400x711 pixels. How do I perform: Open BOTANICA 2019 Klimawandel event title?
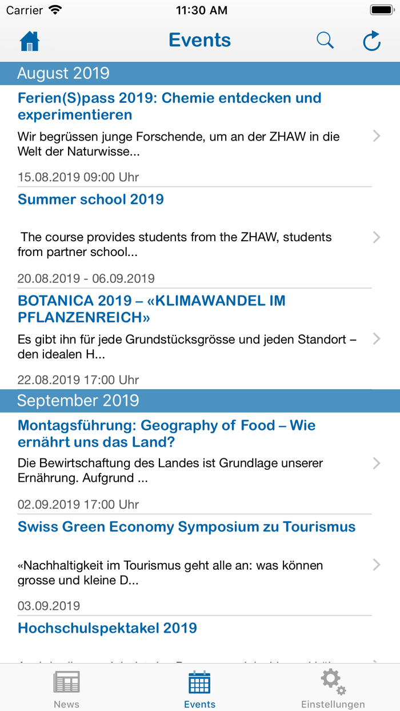point(151,309)
